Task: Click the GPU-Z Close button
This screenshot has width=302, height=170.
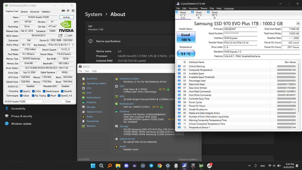Action: tap(68, 102)
